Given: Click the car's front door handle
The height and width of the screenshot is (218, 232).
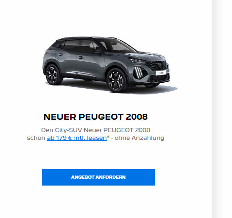Looking at the screenshot, I should 81,58.
